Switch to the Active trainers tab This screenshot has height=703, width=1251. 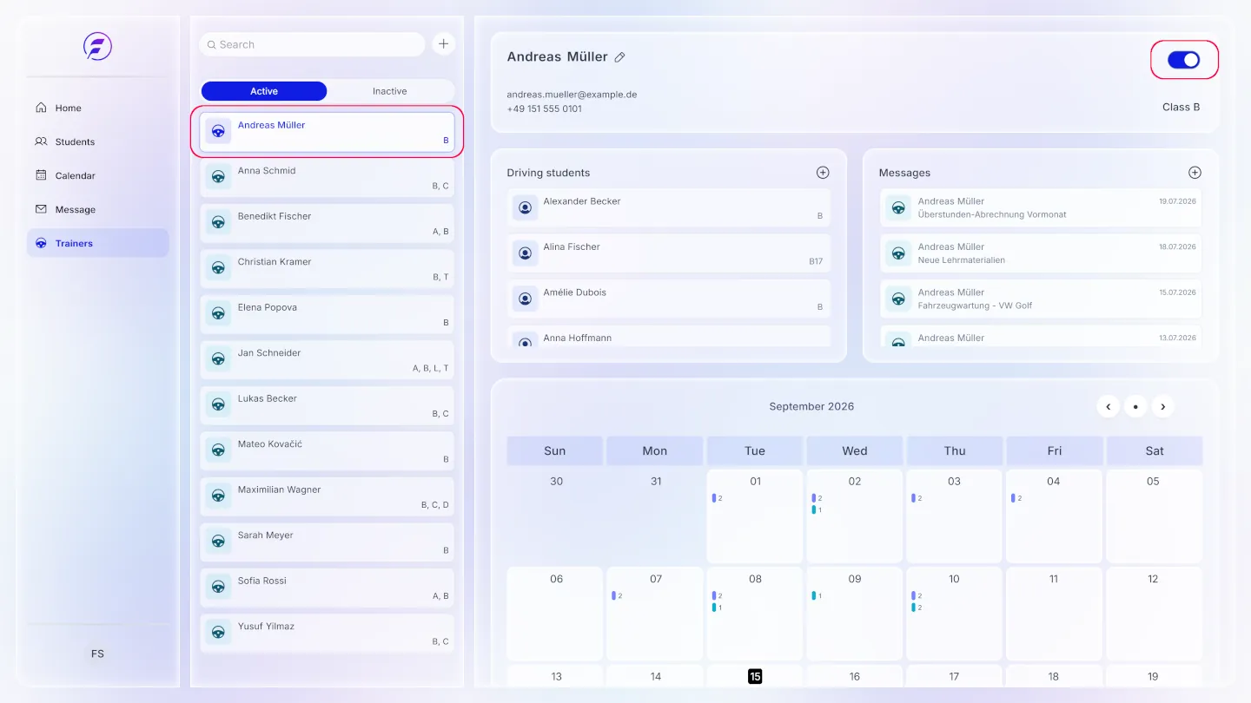(264, 91)
